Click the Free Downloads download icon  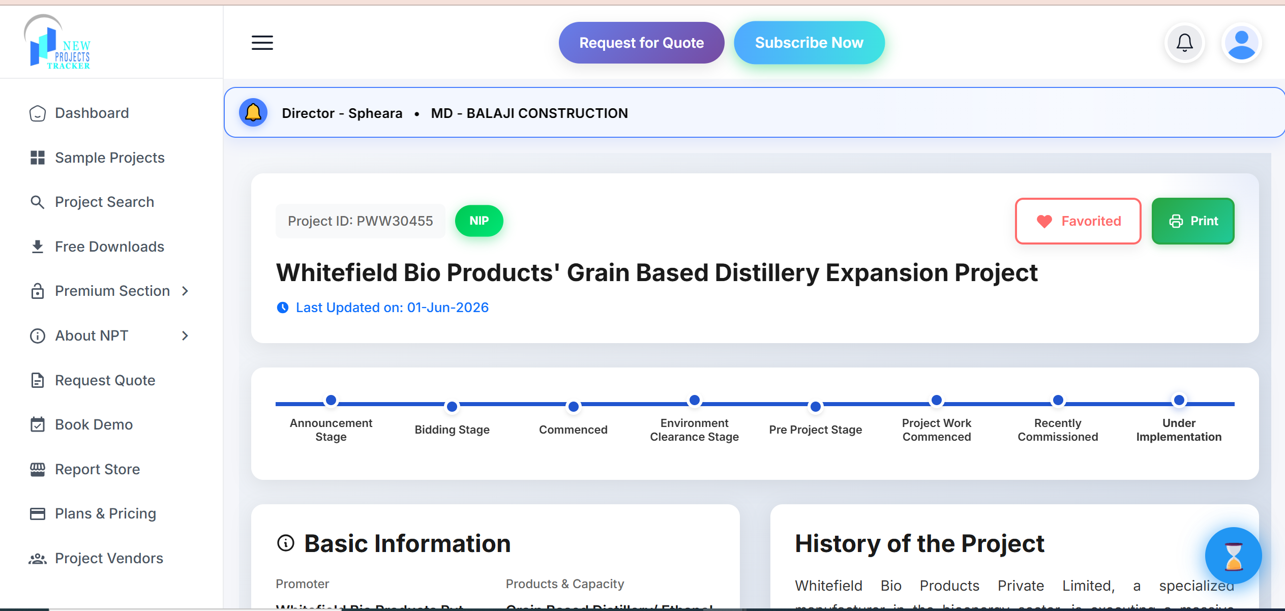point(38,247)
